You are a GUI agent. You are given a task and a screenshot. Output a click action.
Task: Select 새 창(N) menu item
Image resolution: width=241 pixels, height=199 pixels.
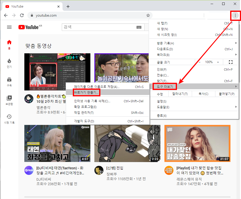(194, 29)
